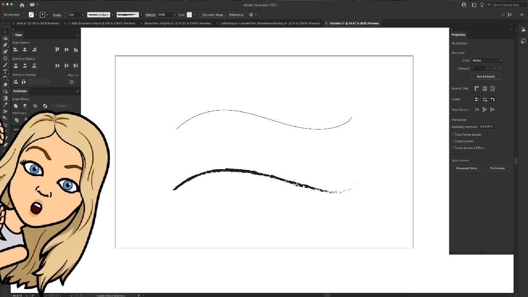
Task: Switch to Butterflies_Original.ai tab
Action: point(178,24)
